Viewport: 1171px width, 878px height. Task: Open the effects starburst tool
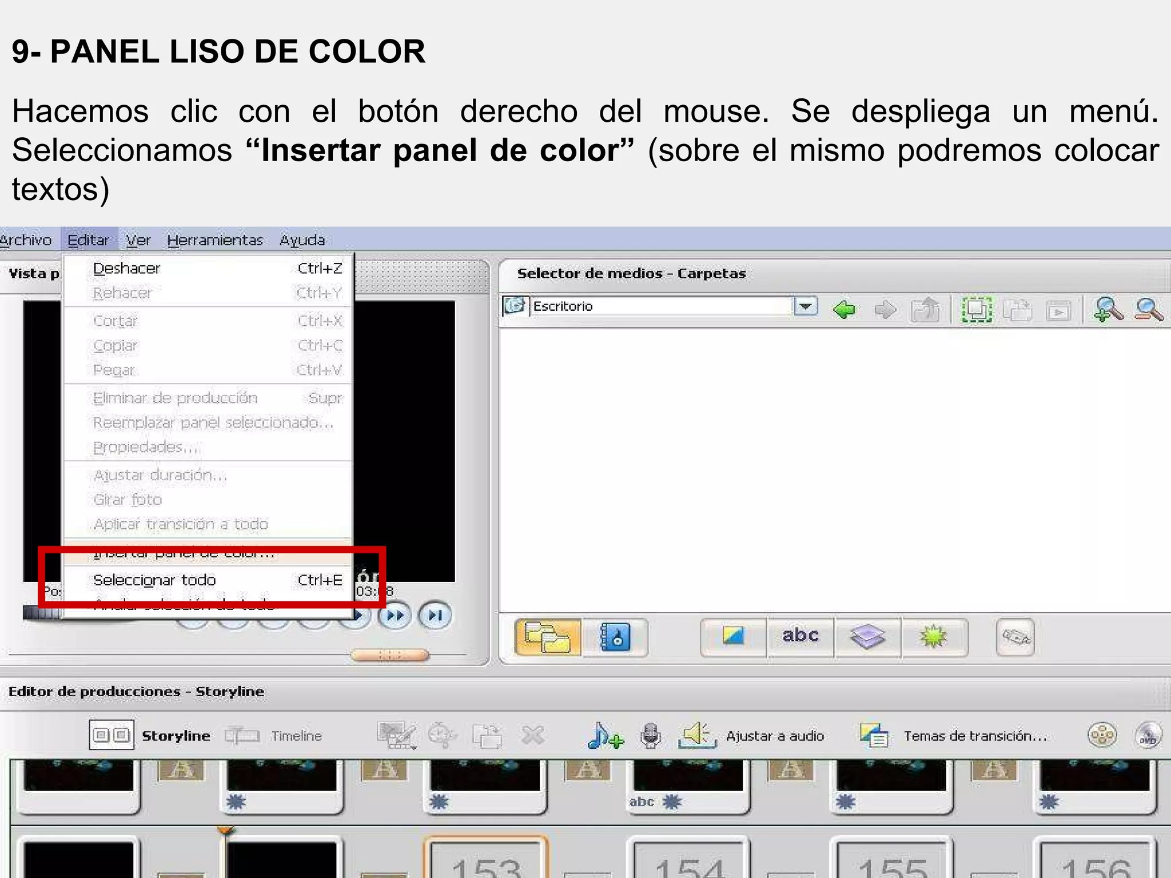(934, 637)
